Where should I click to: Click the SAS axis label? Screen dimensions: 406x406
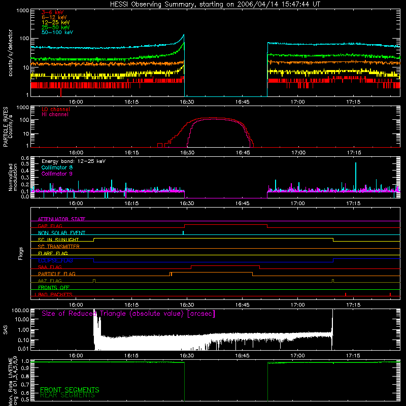[x=6, y=330]
